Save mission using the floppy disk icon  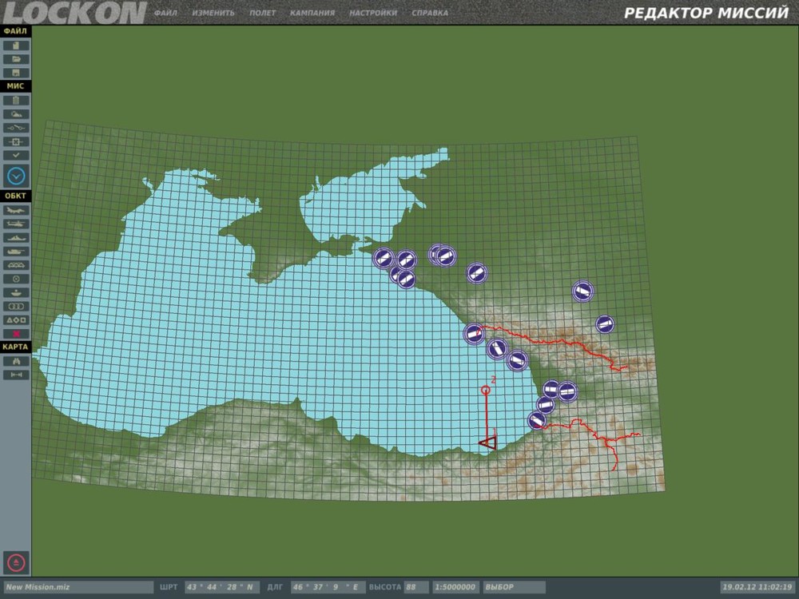click(16, 73)
